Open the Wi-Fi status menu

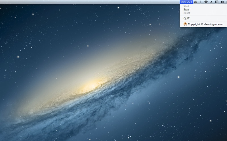pos(206,2)
